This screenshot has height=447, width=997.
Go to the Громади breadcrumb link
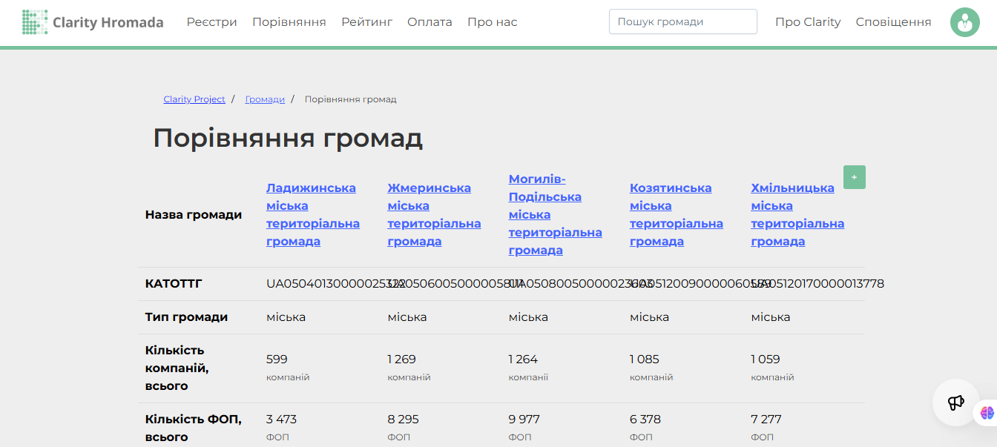[x=265, y=99]
